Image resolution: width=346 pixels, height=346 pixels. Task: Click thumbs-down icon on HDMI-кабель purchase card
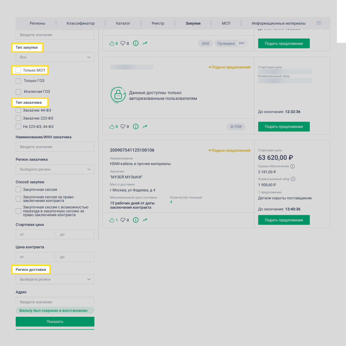coord(123,220)
